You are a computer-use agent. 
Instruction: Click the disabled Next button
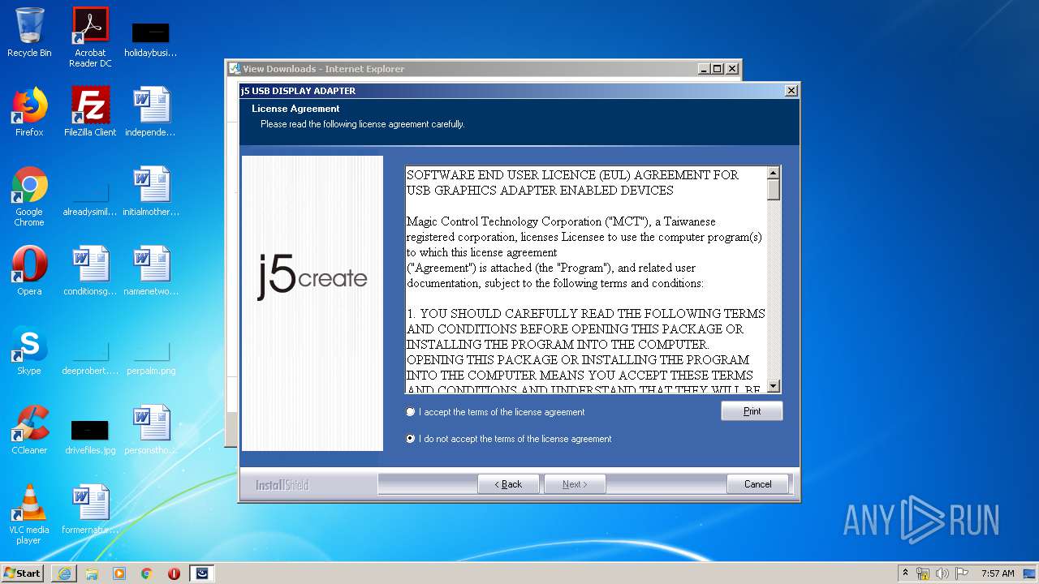575,484
